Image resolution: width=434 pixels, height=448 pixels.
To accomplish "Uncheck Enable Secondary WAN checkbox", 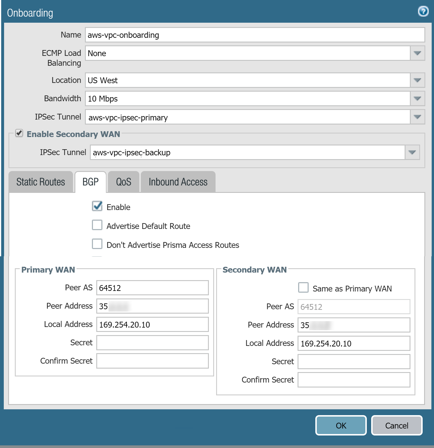I will (19, 133).
